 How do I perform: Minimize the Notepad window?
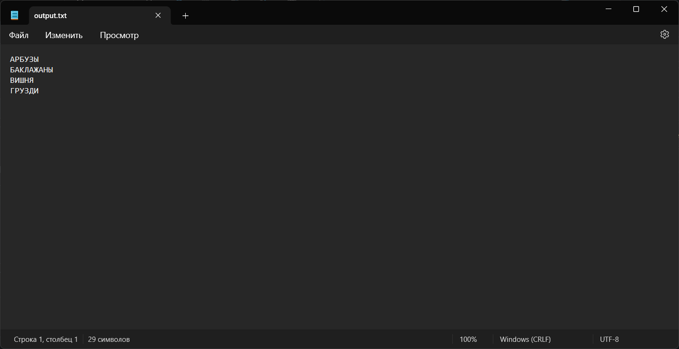click(x=608, y=9)
